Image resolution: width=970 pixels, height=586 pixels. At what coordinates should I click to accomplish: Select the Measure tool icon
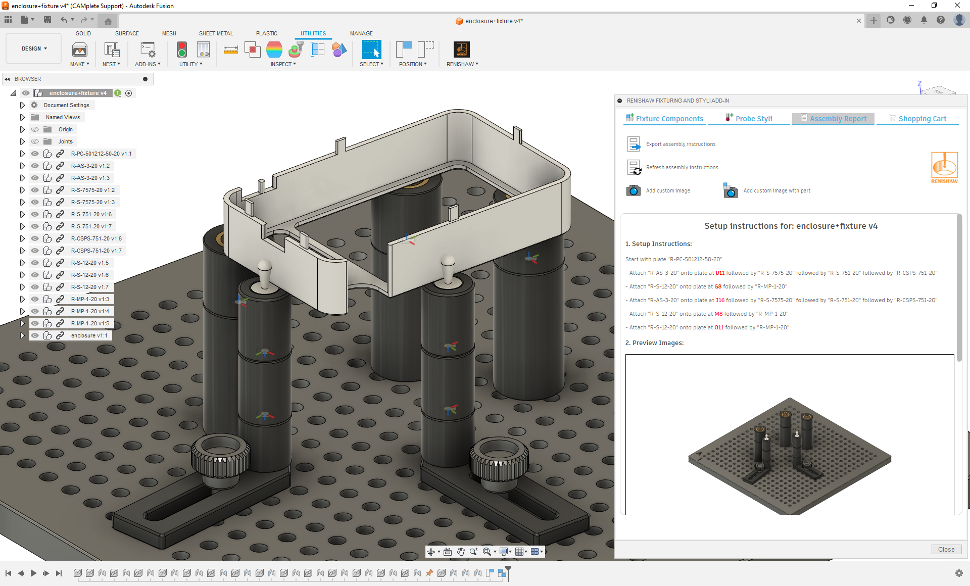pos(230,50)
